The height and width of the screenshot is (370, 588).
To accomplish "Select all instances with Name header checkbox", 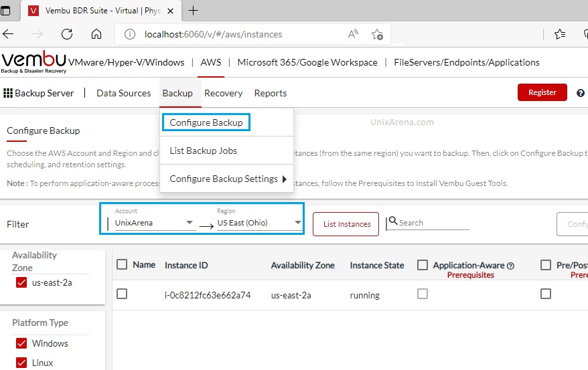I will tap(122, 264).
